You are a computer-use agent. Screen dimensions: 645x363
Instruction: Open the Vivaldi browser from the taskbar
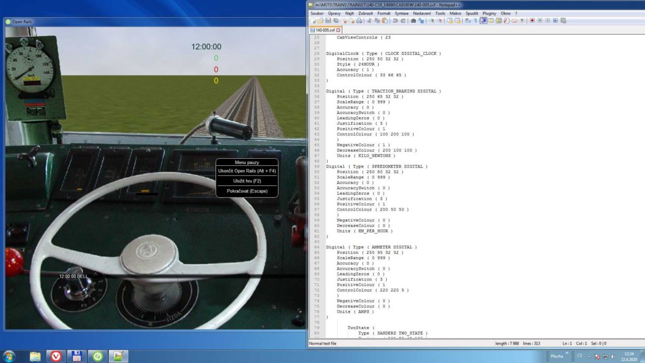click(56, 356)
